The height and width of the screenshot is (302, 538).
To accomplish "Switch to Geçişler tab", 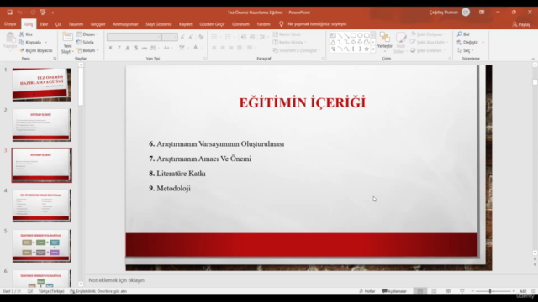I will coord(98,24).
